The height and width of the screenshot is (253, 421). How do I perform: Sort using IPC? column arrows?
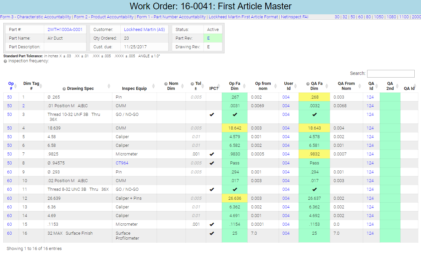click(x=219, y=86)
